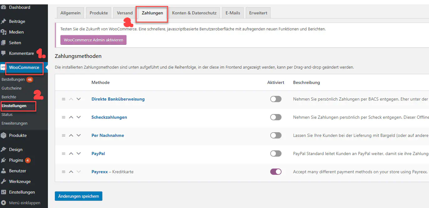Disable the Payrexx Kreditkarte toggle
Viewport: 429px width, 208px height.
[276, 172]
